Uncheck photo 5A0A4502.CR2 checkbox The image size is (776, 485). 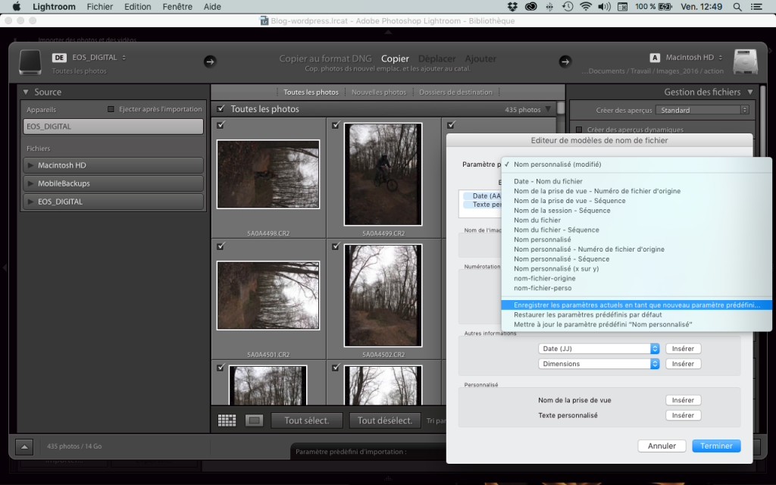(x=336, y=246)
